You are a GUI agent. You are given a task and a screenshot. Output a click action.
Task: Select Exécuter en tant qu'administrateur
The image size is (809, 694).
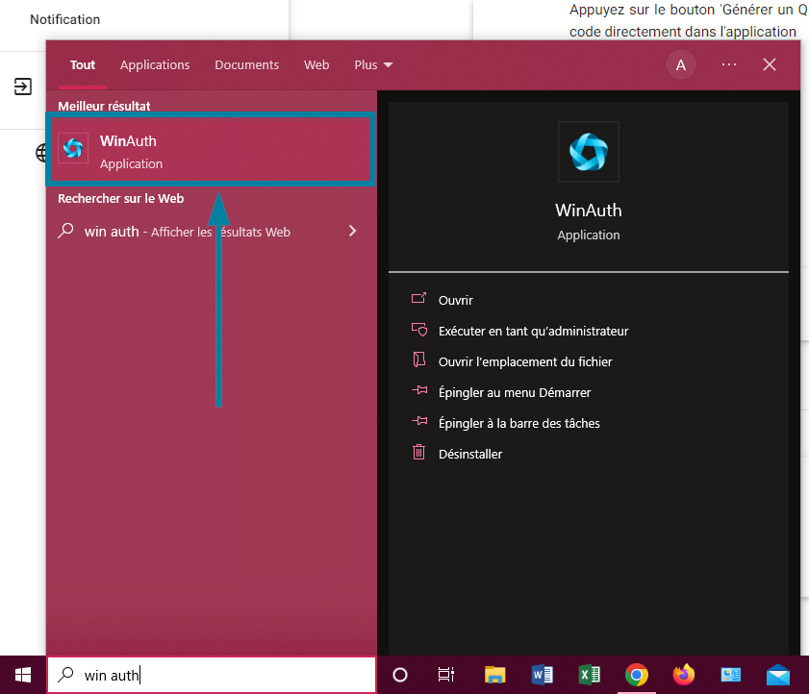tap(534, 330)
